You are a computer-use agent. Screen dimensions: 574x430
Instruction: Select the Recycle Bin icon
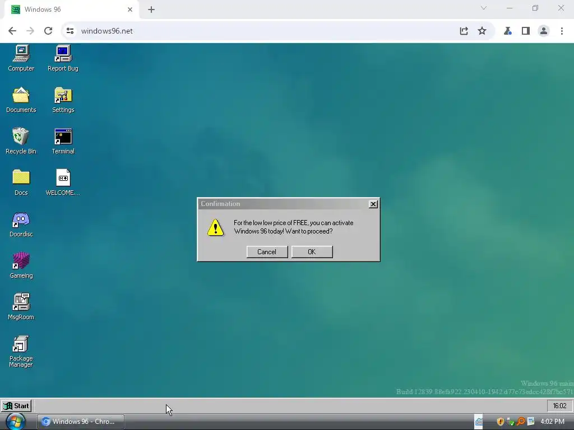tap(21, 141)
